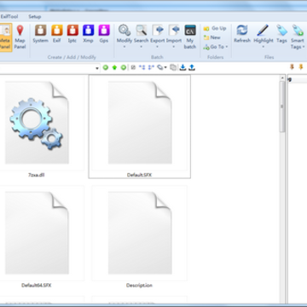This screenshot has width=307, height=307.
Task: Toggle the Meta Panel button
Action: point(6,38)
